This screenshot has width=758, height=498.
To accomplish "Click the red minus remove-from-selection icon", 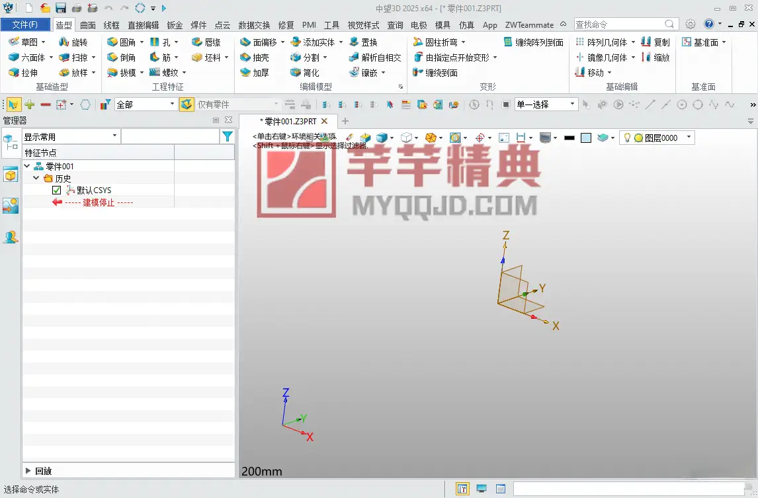I will 46,104.
